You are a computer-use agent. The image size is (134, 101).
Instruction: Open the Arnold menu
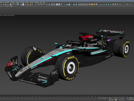41,2
